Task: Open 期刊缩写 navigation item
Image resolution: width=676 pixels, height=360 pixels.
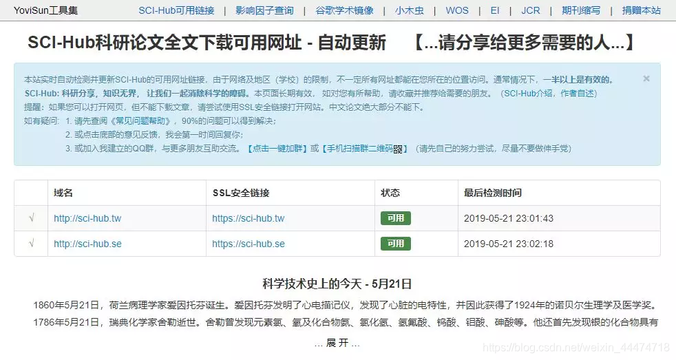Action: [x=581, y=10]
